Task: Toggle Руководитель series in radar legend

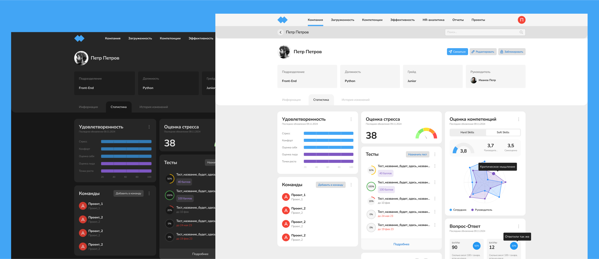Action: 481,210
